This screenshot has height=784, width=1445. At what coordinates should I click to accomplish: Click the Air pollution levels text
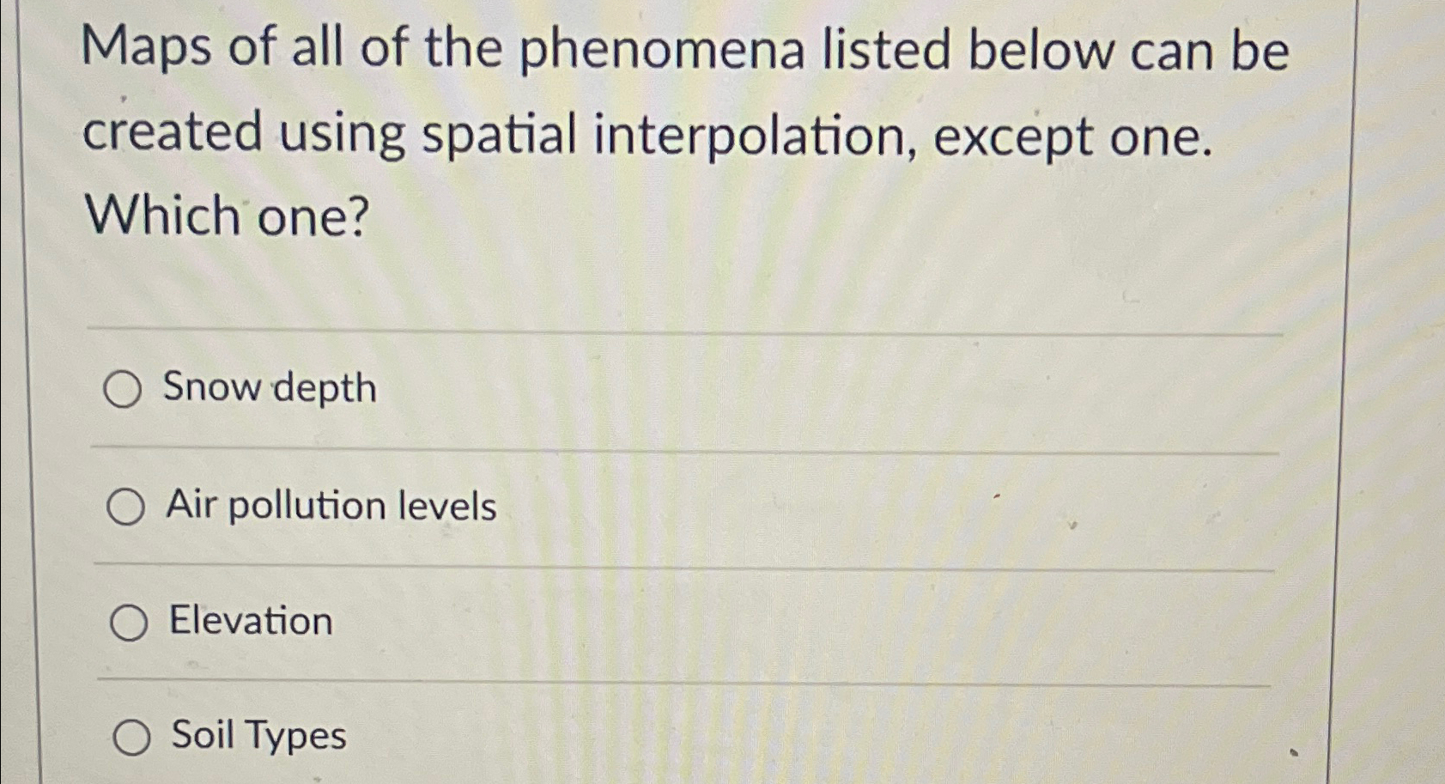(331, 506)
